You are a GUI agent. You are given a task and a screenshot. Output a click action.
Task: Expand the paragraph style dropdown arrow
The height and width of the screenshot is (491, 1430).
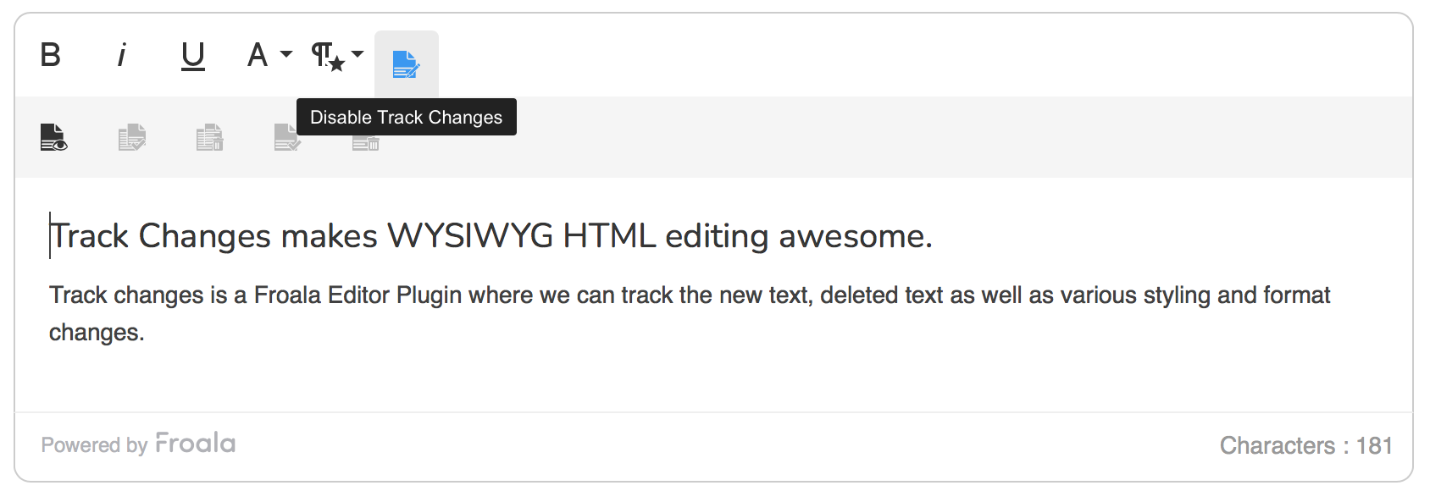tap(357, 54)
